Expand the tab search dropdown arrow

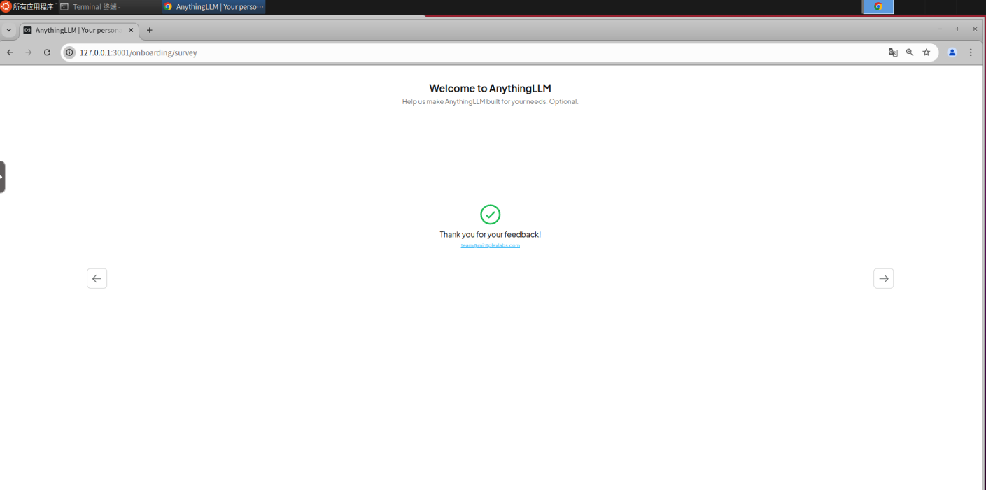point(8,30)
